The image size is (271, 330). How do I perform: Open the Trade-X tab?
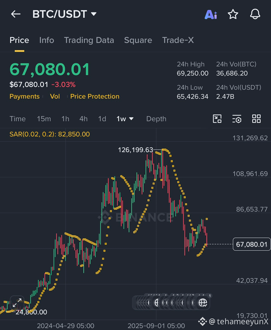(x=178, y=40)
